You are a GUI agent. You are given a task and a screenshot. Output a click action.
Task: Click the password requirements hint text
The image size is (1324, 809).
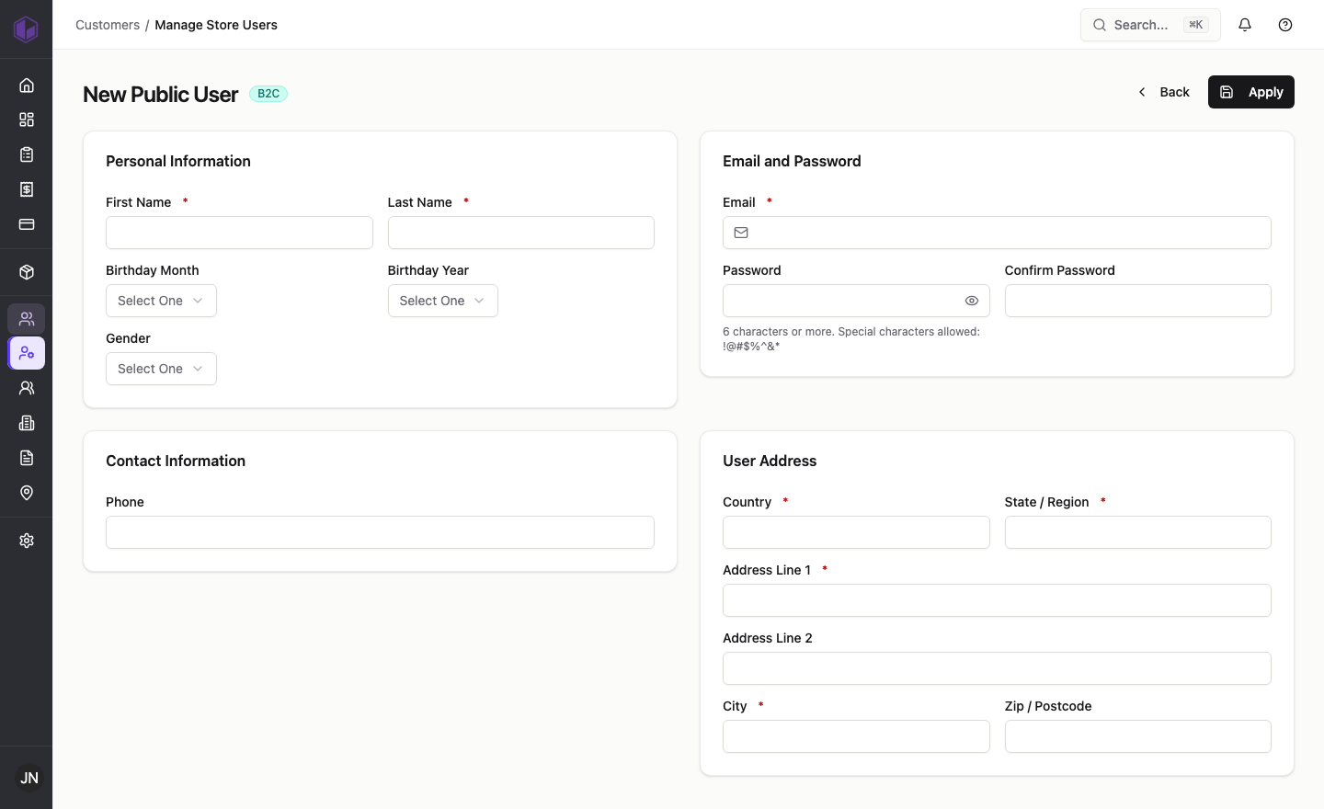851,339
